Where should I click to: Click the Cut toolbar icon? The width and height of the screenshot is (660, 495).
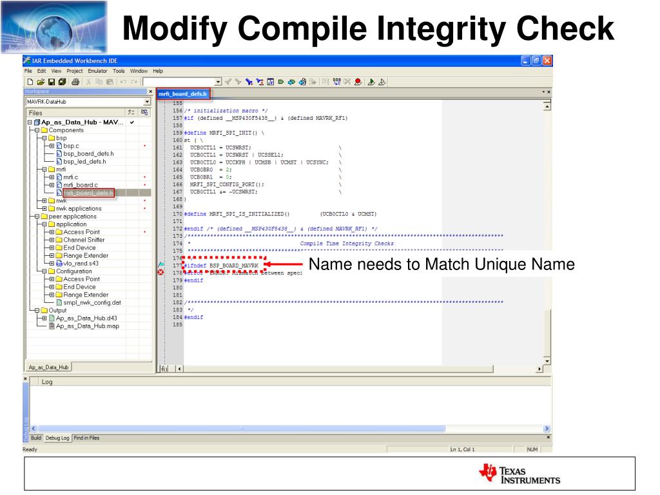(x=89, y=82)
